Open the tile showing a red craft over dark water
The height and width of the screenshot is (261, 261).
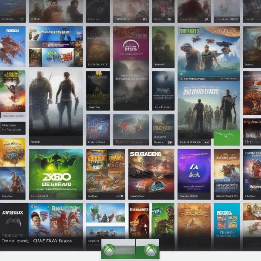[x=131, y=130]
